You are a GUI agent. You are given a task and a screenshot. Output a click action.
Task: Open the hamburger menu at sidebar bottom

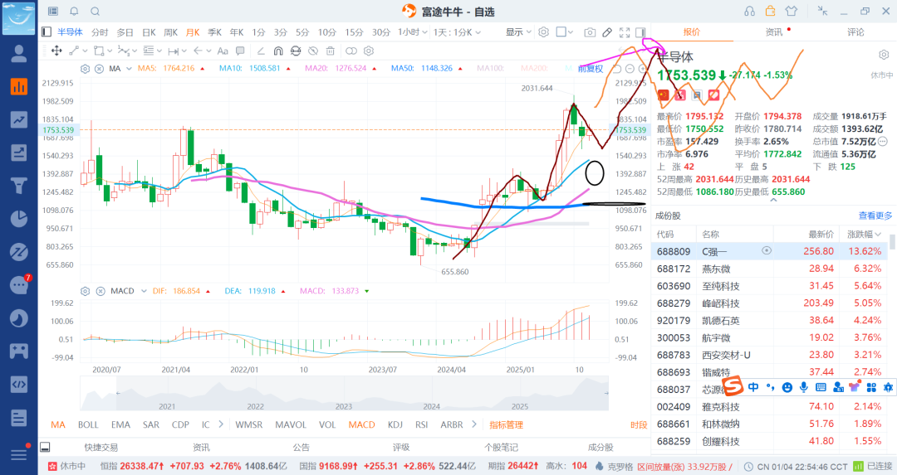click(x=19, y=454)
